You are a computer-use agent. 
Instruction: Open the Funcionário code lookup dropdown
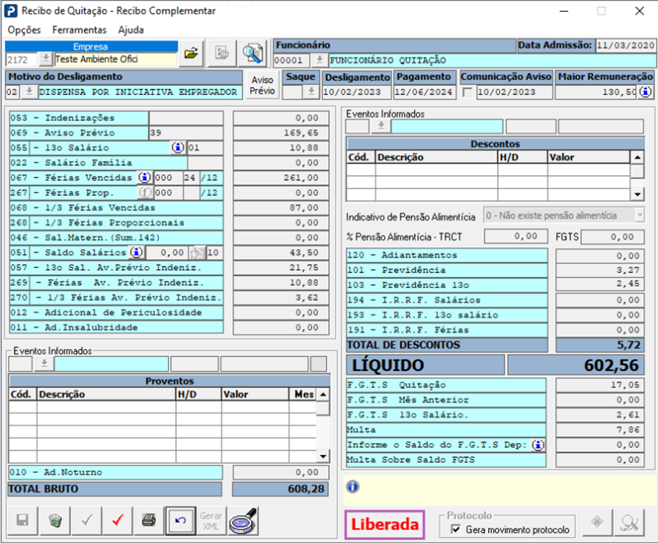319,60
